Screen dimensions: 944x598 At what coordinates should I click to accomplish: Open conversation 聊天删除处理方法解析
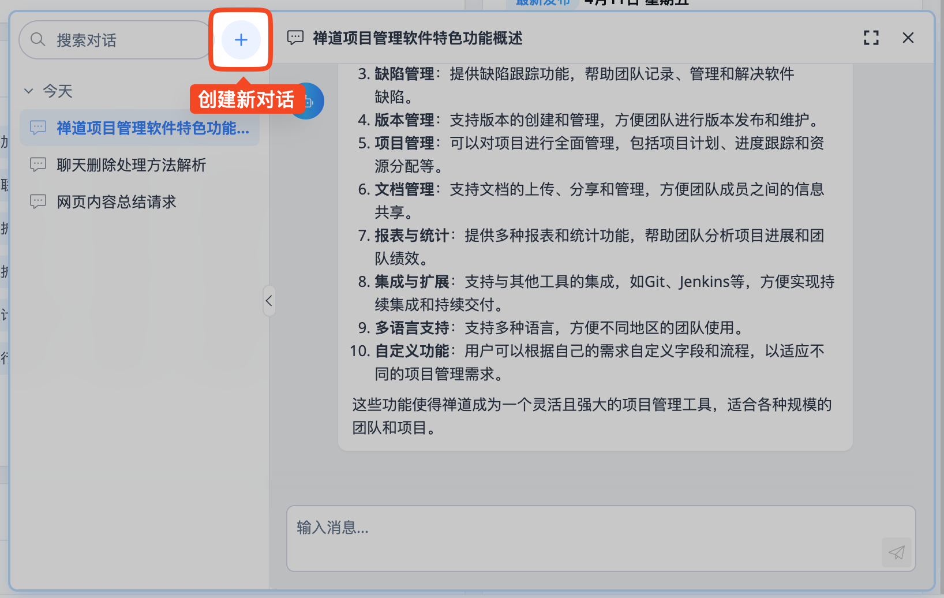(x=140, y=165)
